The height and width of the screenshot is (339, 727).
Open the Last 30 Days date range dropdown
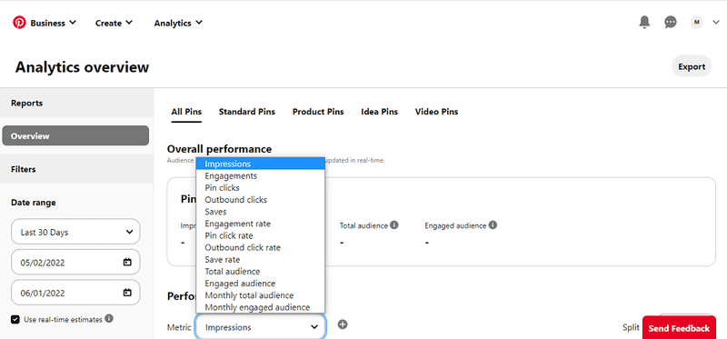tap(75, 232)
